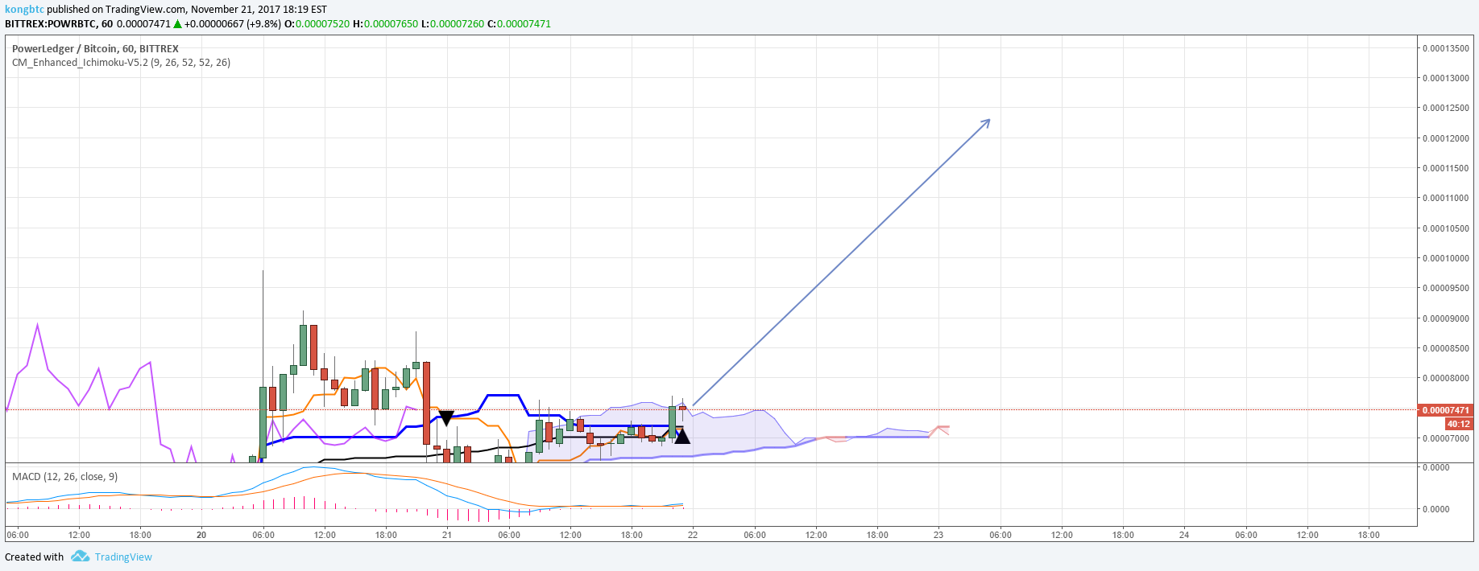Screen dimensions: 1479x571
Task: Click the 0.00012500 price axis label
Action: coord(1445,108)
